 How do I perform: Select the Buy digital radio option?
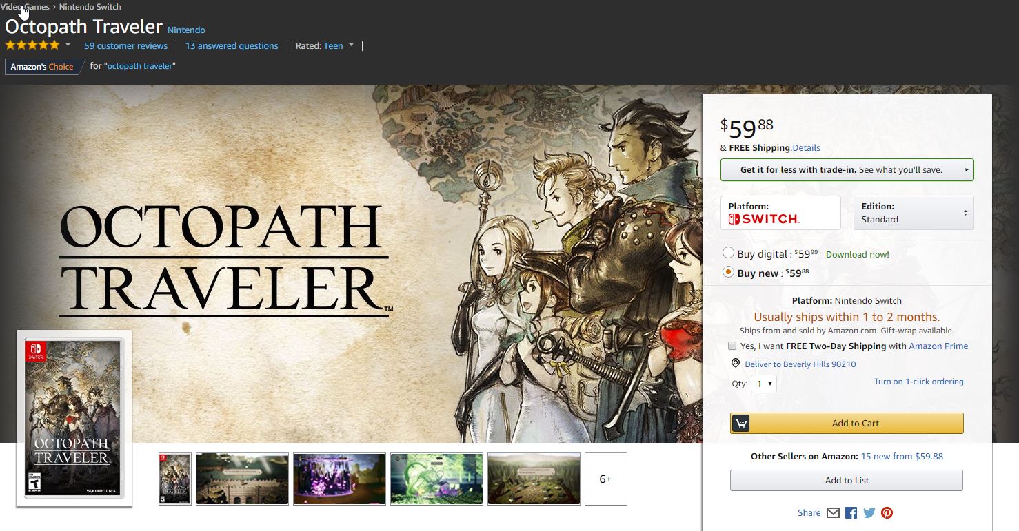728,253
